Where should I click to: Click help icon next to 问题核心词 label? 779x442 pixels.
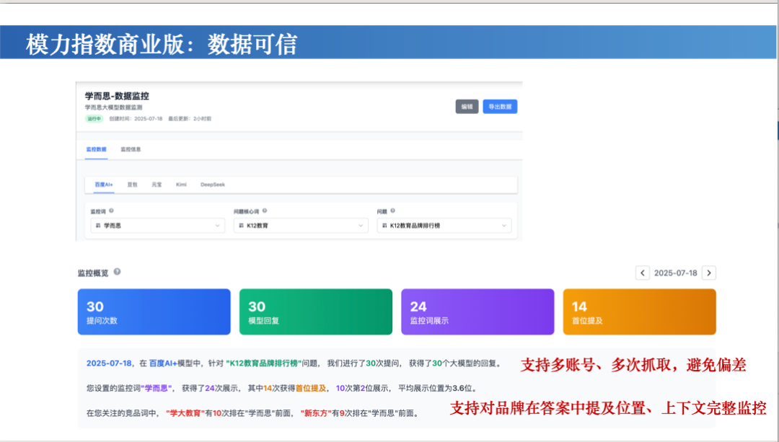(265, 211)
